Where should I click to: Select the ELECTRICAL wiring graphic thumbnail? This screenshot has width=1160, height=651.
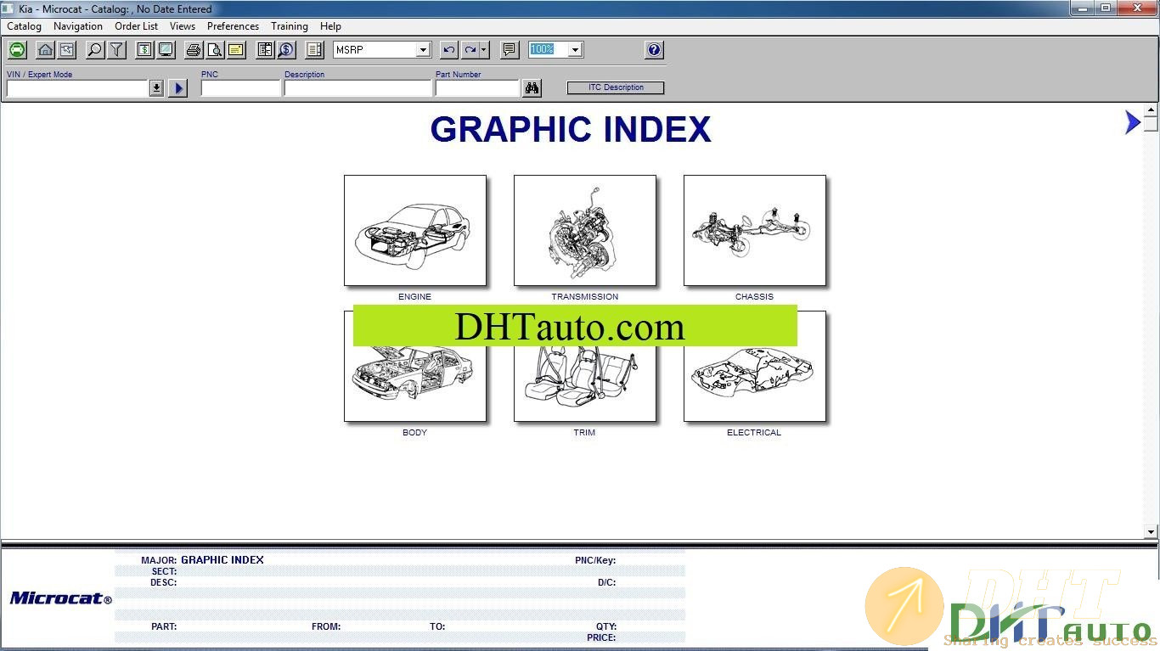click(755, 367)
